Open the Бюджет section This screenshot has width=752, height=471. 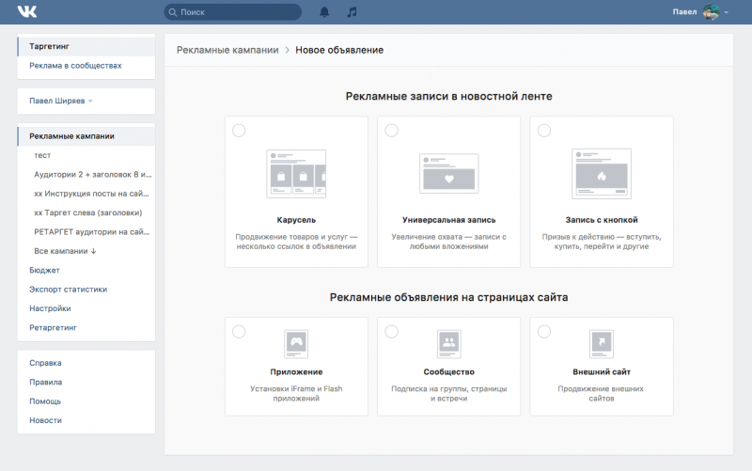pyautogui.click(x=44, y=270)
